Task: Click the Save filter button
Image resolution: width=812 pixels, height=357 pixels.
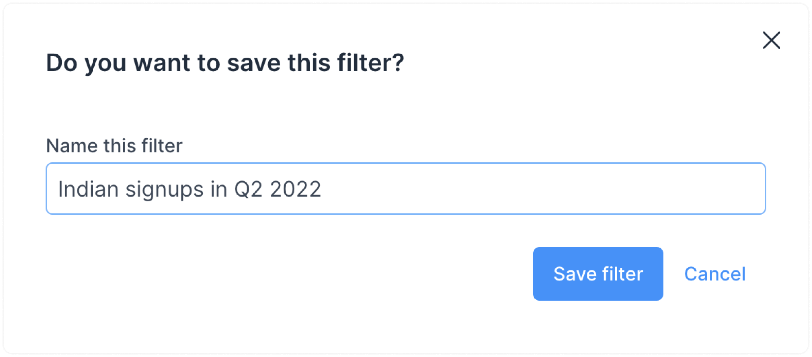Action: tap(598, 273)
